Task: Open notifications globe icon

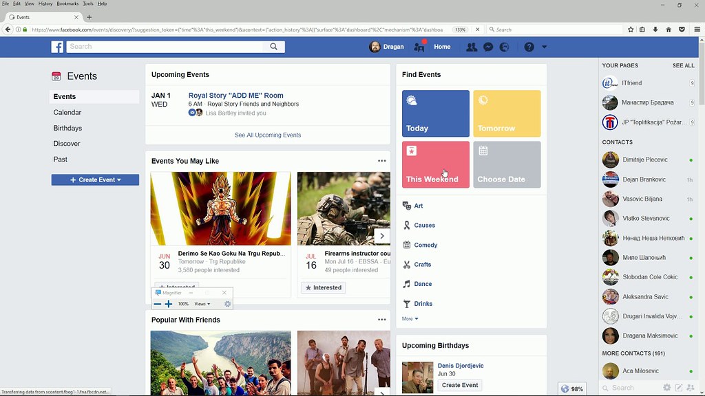Action: 503,46
